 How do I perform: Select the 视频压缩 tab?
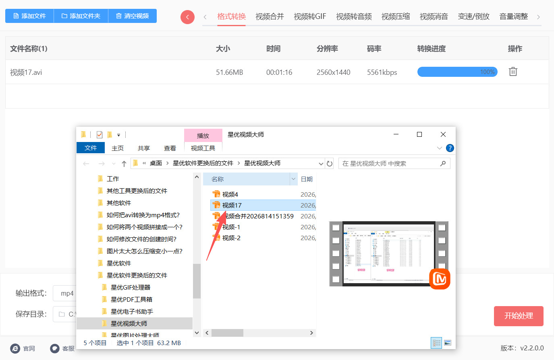click(x=396, y=16)
